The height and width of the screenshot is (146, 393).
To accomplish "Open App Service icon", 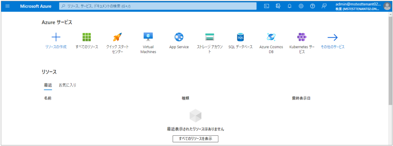I will [x=179, y=37].
